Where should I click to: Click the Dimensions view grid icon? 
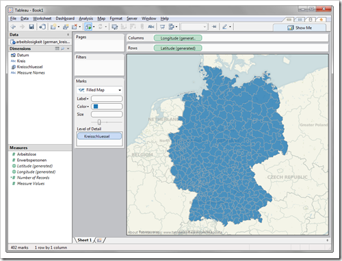coord(57,49)
